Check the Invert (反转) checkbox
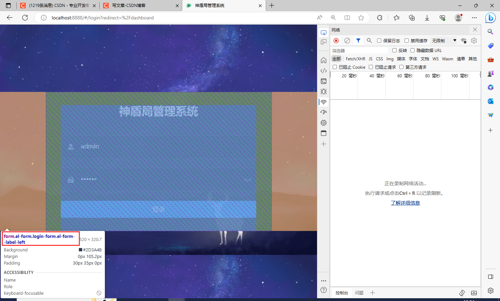Image resolution: width=500 pixels, height=301 pixels. pyautogui.click(x=394, y=50)
